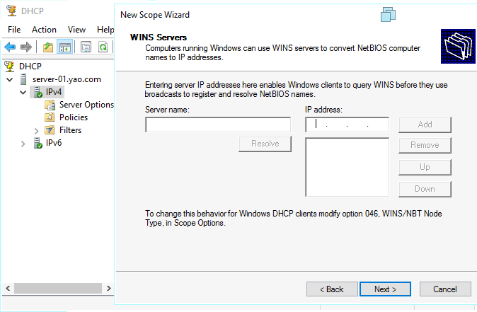477x312 pixels.
Task: Select the Filters funnel folder item
Action: click(x=70, y=130)
